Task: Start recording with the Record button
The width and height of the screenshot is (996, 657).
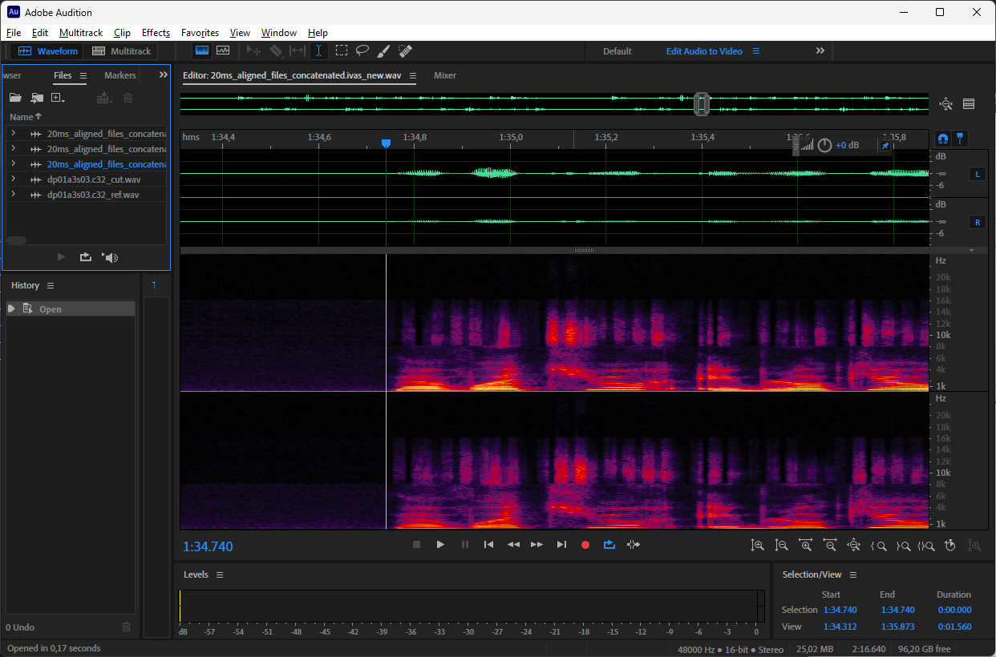Action: coord(585,545)
